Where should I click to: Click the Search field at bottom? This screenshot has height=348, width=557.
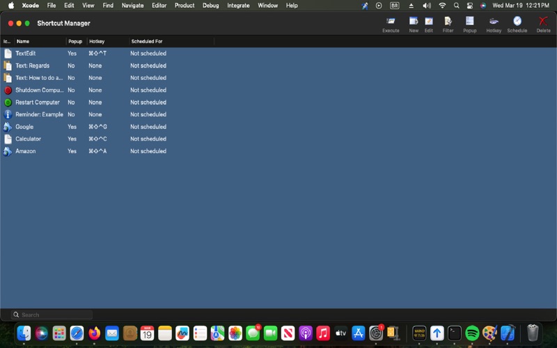52,315
